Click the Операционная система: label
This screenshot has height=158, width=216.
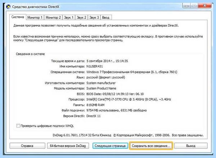[68, 72]
